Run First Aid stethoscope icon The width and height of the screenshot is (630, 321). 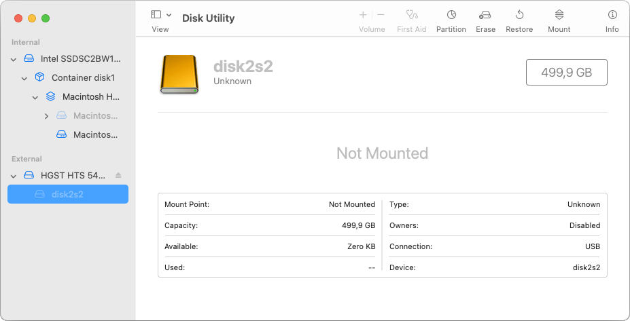pyautogui.click(x=411, y=15)
